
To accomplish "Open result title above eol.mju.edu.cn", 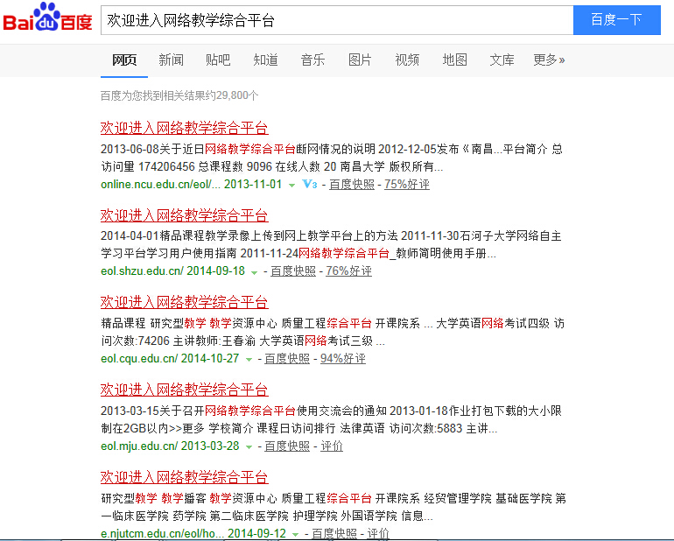I will (x=185, y=390).
